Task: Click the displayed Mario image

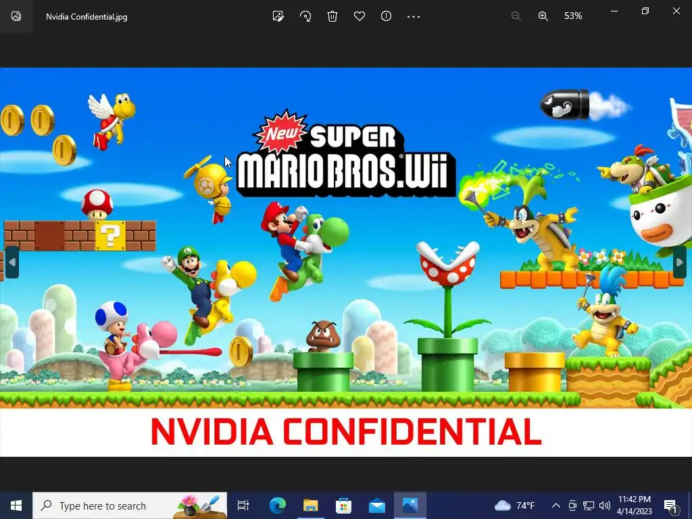Action: click(346, 262)
